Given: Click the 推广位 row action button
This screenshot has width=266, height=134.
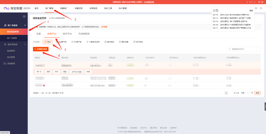Looking at the screenshot, I should pos(39,72).
